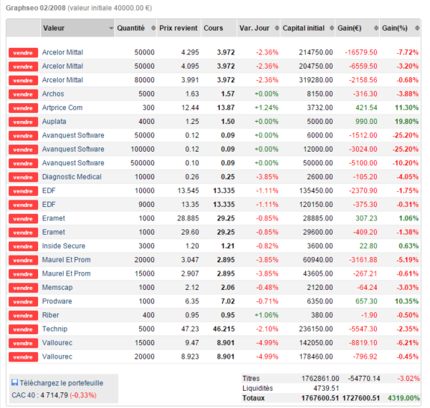
Task: Click Artprice Com gain 421.54
Action: (366, 107)
